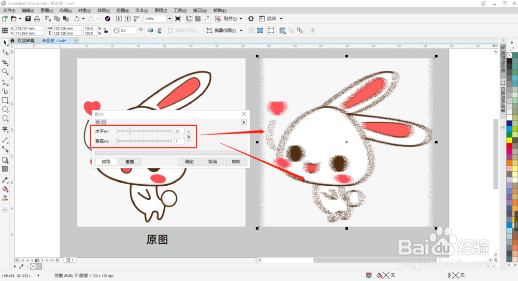
Task: Toggle show guidelines icon
Action: coord(207,19)
